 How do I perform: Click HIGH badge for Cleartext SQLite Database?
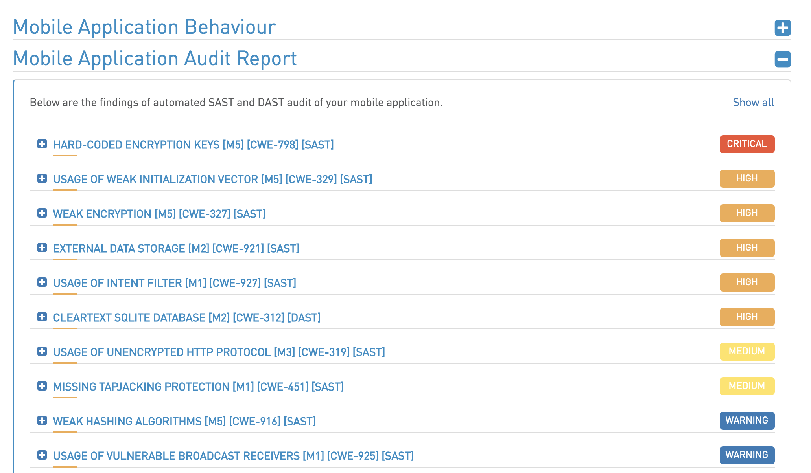[747, 317]
